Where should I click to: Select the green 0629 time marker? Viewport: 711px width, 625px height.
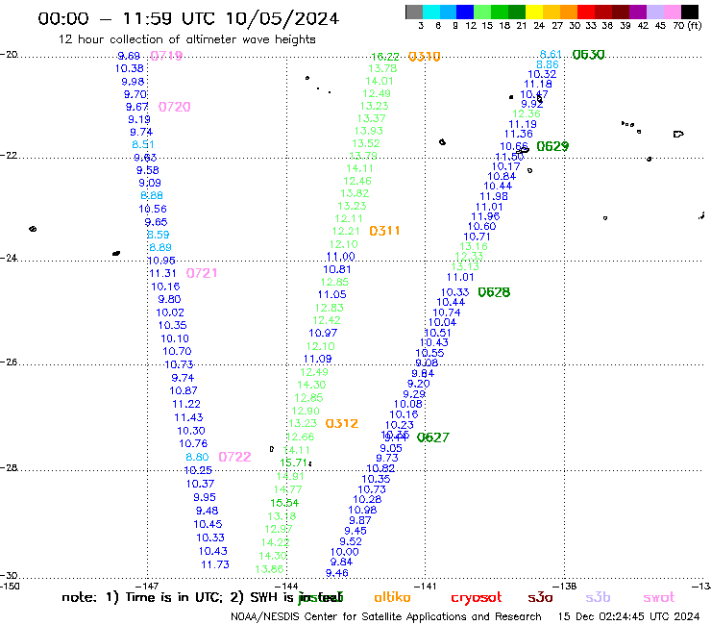pyautogui.click(x=552, y=146)
